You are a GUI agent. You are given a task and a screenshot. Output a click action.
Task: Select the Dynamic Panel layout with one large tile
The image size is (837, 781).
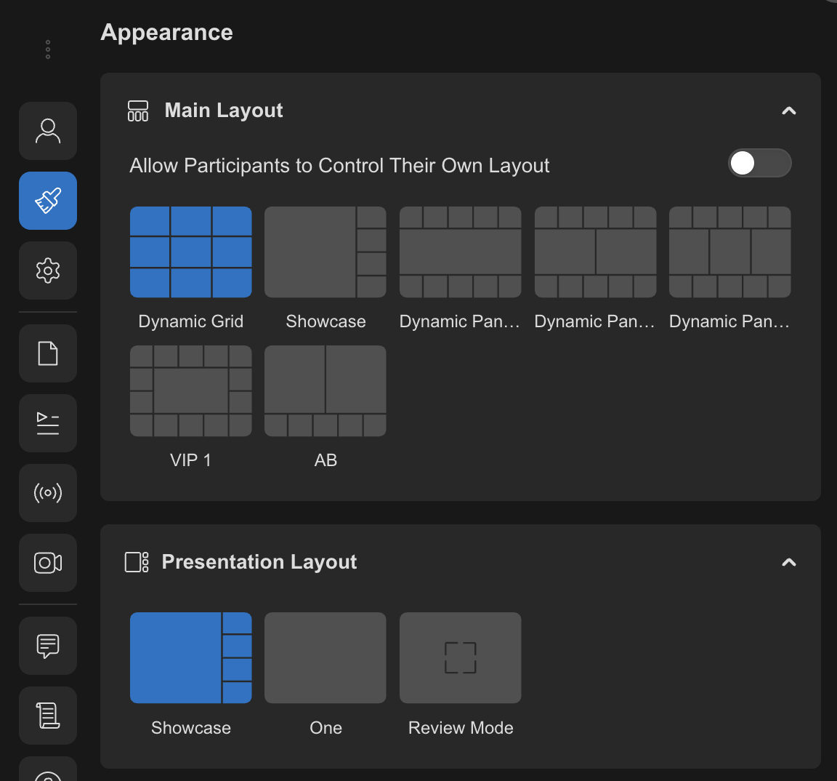click(461, 252)
